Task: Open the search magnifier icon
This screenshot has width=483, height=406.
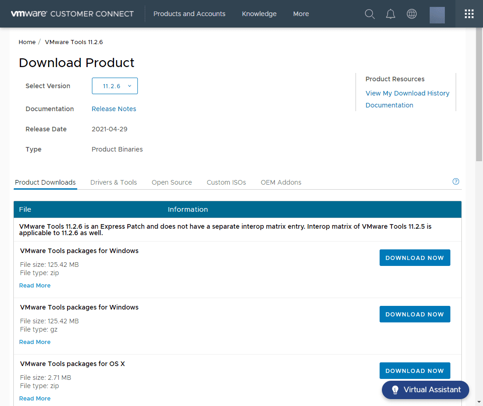Action: coord(369,14)
